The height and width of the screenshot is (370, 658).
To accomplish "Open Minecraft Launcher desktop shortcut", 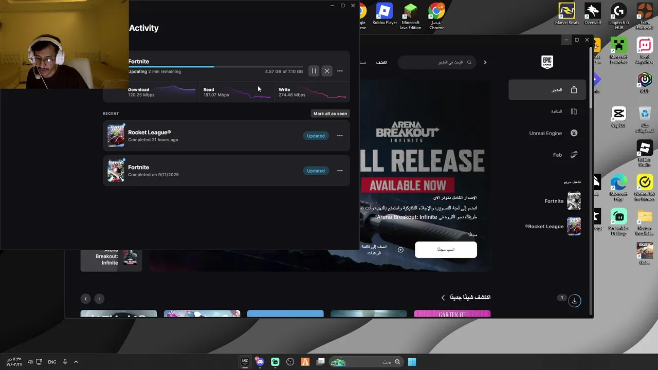I will (x=618, y=51).
